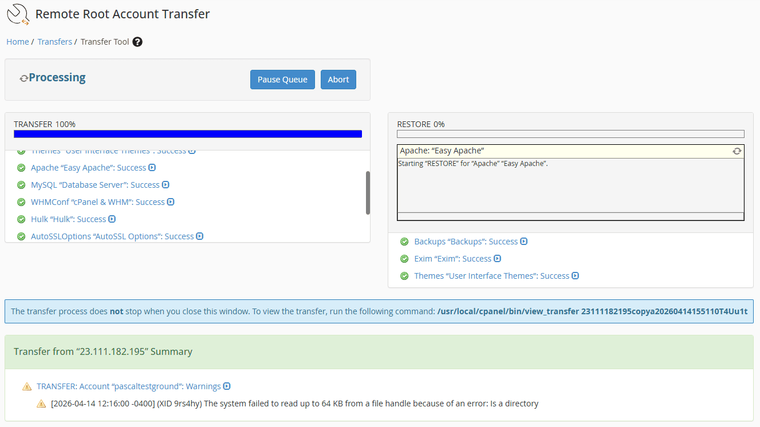Expand log for Apache Easy Apache success
This screenshot has width=760, height=427.
pyautogui.click(x=153, y=167)
